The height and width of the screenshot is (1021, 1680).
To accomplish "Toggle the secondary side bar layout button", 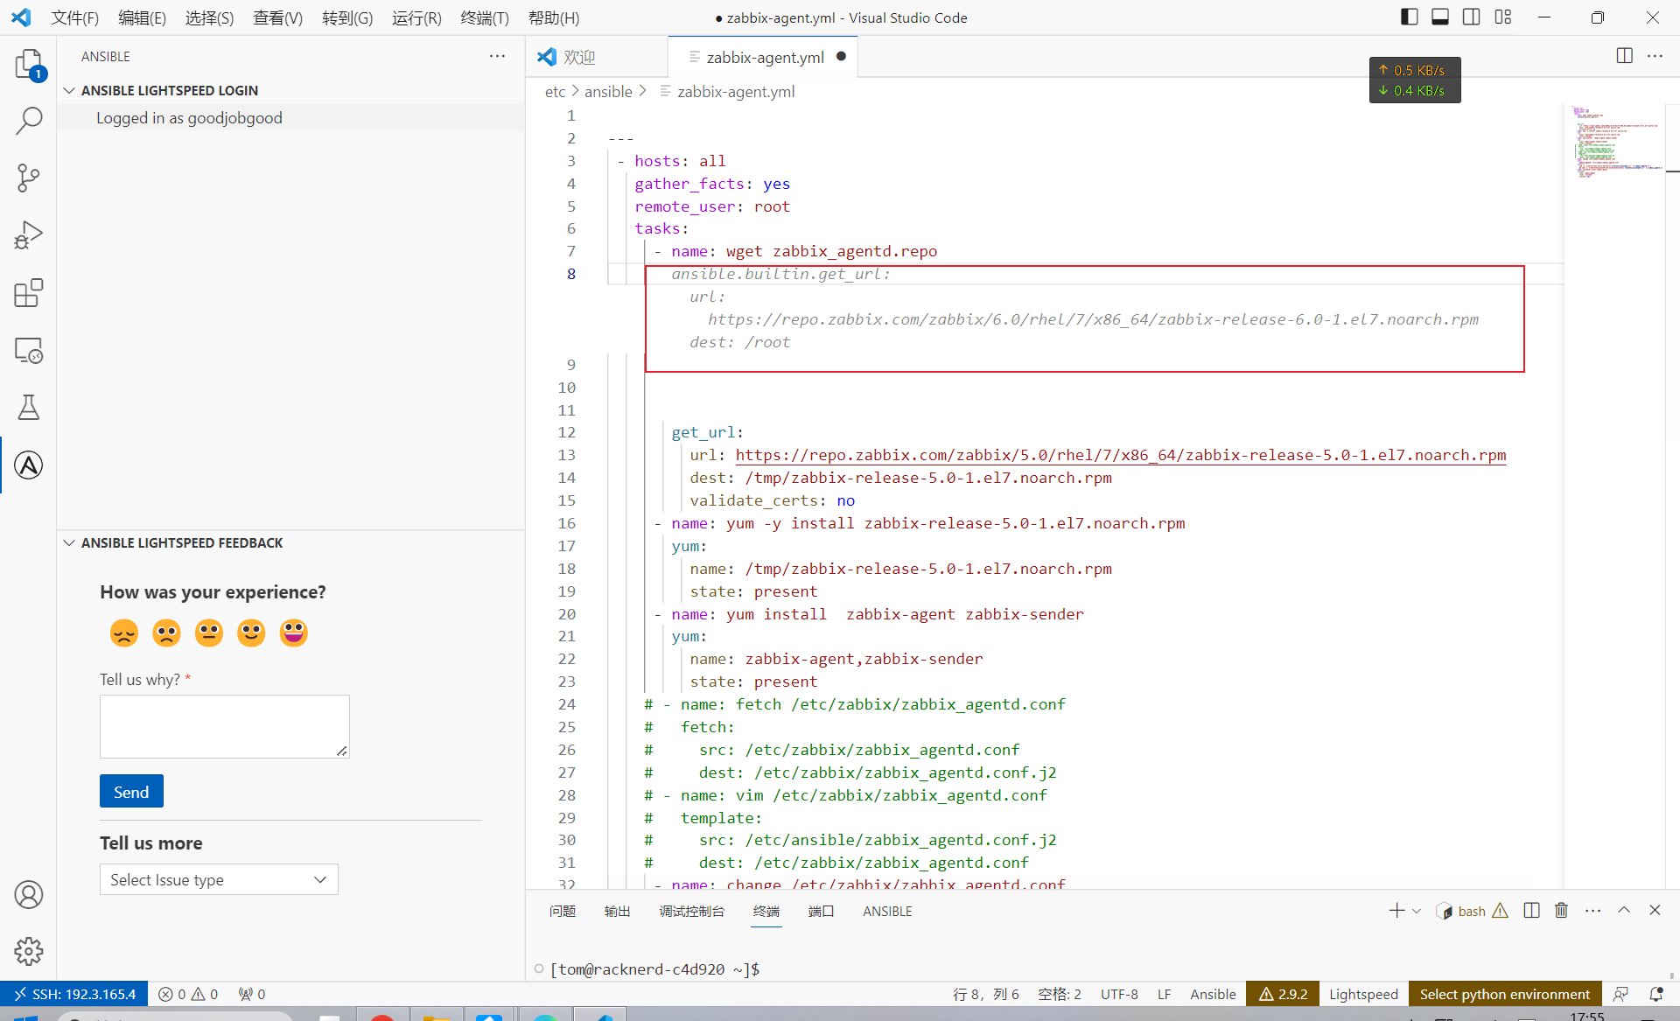I will pos(1472,17).
